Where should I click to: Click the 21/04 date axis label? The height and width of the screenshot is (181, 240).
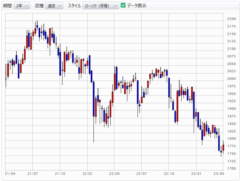[x=10, y=174]
